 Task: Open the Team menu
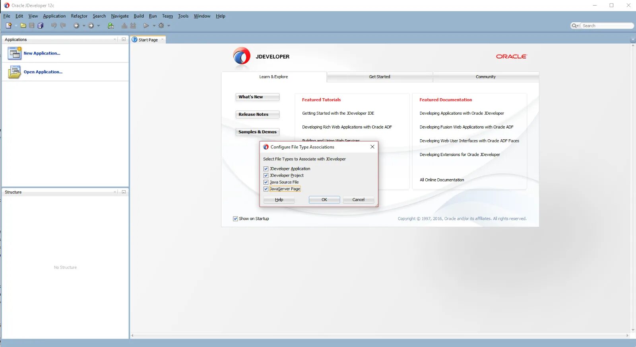point(167,16)
